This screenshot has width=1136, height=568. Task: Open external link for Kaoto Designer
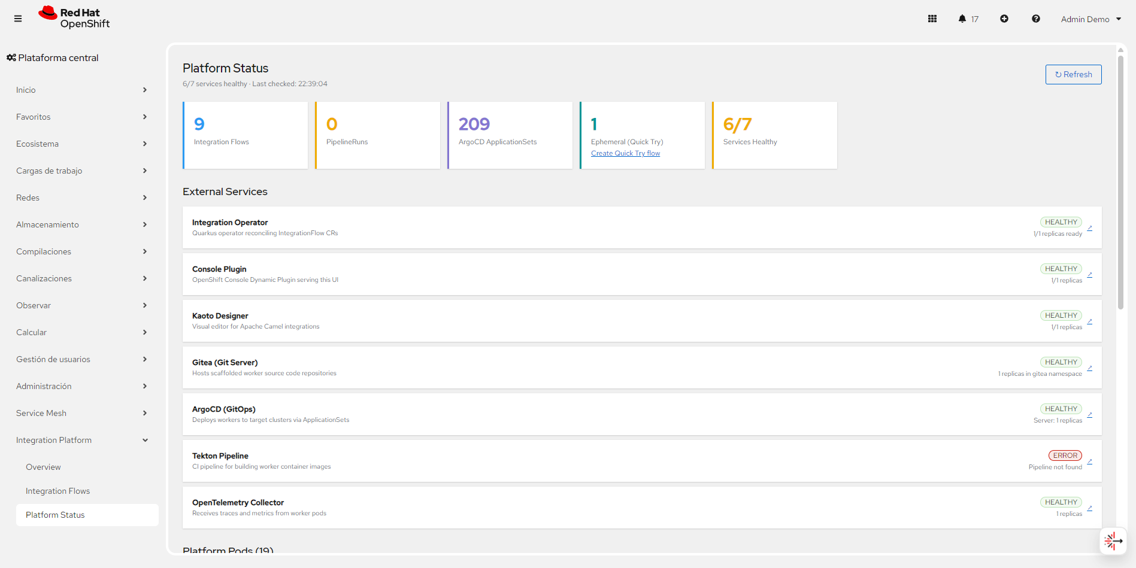tap(1090, 321)
